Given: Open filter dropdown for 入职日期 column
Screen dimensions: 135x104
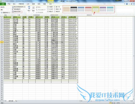Looking at the screenshot, I should (x=77, y=17).
